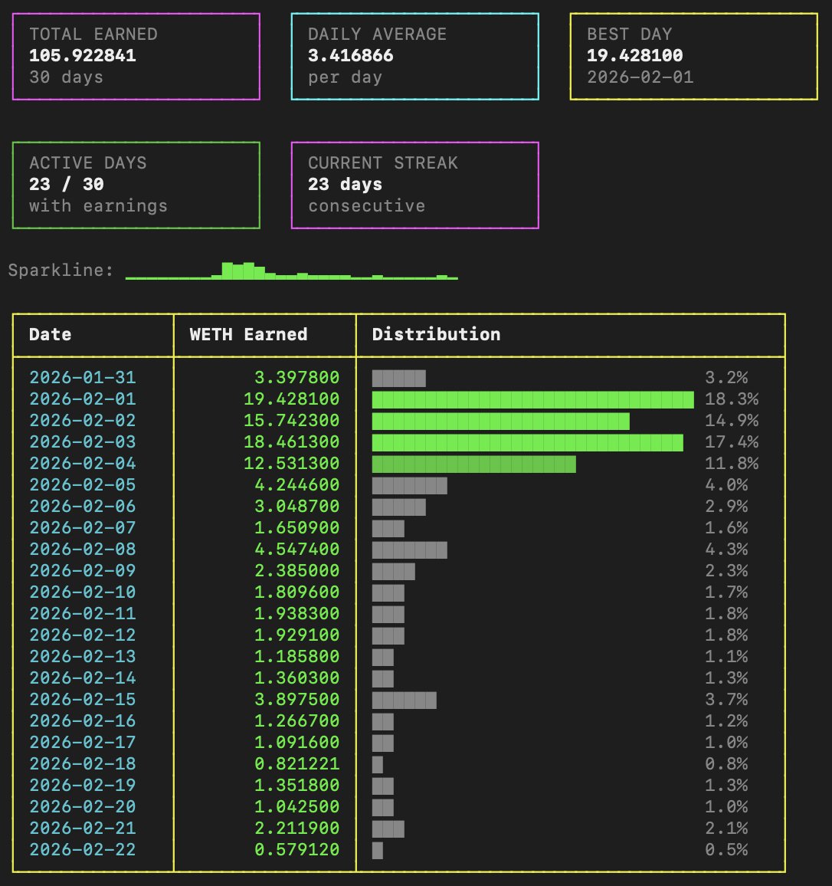
Task: Click the 2026-02-04 row bar
Action: pyautogui.click(x=473, y=463)
